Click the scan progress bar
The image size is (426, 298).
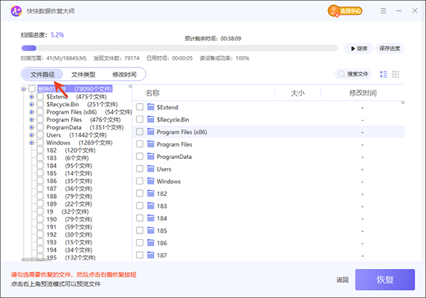coord(180,48)
